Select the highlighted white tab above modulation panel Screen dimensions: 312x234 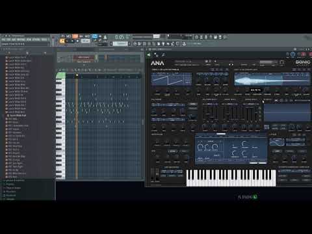pos(221,134)
